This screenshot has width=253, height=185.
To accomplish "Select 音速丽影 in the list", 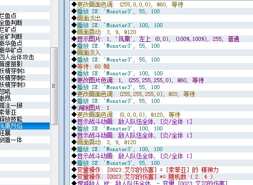I will [x=25, y=64].
